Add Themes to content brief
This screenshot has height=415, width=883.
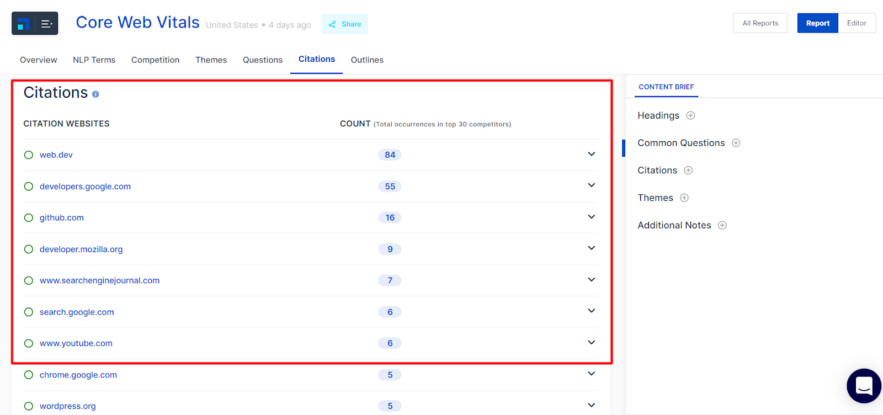684,198
